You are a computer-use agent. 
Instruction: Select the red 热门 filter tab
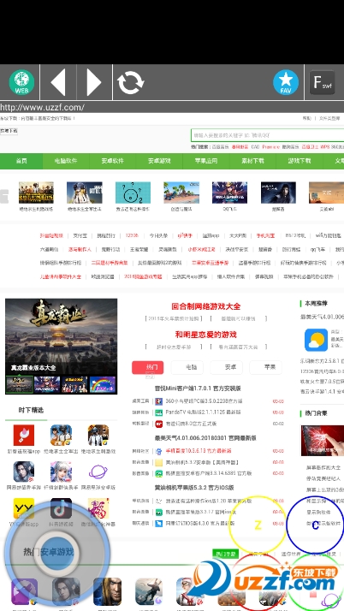(148, 367)
